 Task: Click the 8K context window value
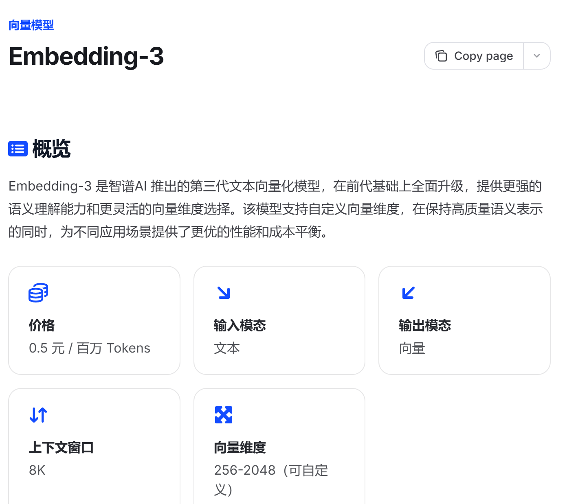(x=37, y=470)
